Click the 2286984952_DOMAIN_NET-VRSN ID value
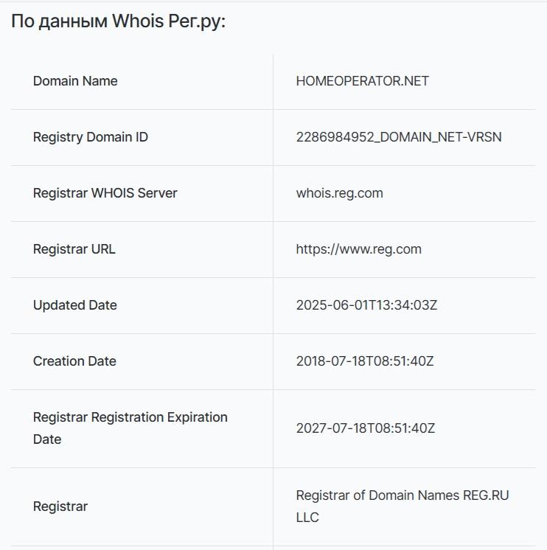The image size is (547, 550). pyautogui.click(x=399, y=137)
